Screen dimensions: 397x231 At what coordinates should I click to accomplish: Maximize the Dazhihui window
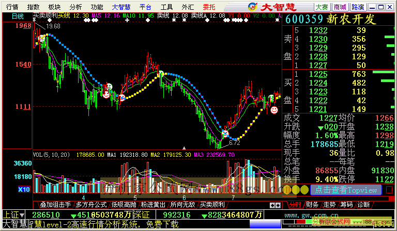381,7
